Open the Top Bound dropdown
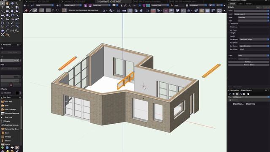Screen dimensions: 270x152 [x=254, y=39]
